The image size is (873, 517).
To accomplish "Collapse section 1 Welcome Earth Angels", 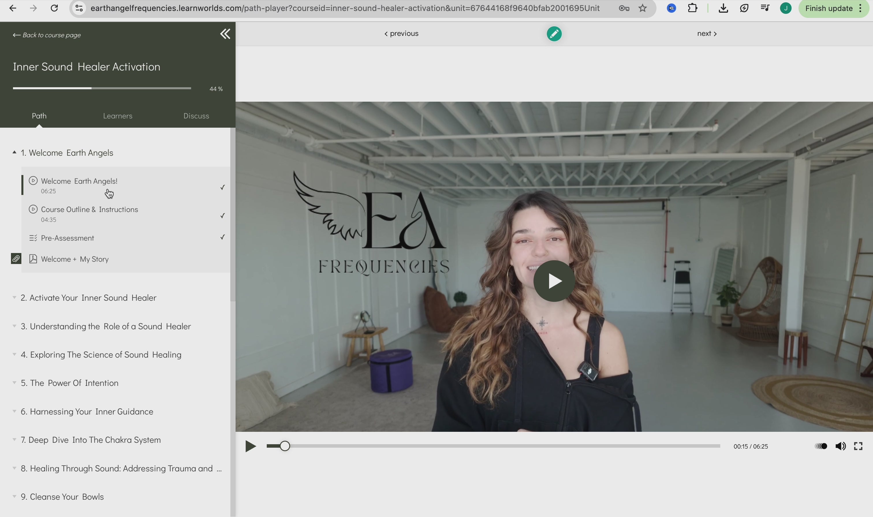I will (x=67, y=153).
